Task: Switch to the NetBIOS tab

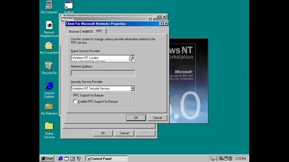Action: [88, 31]
